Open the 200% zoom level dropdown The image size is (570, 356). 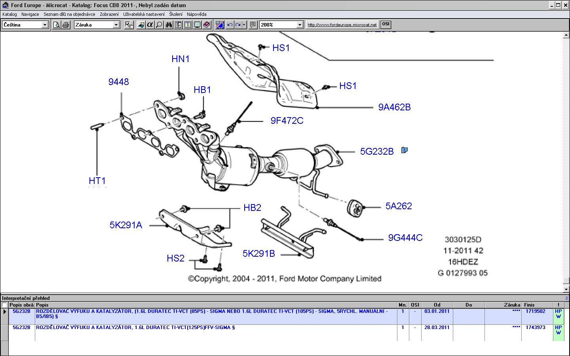click(300, 25)
